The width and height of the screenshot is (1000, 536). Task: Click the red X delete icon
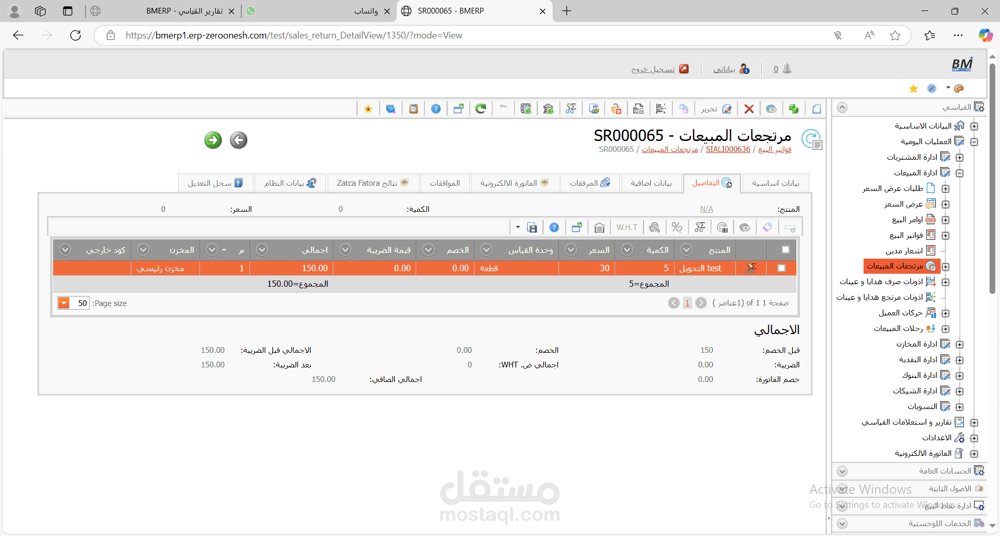(749, 109)
